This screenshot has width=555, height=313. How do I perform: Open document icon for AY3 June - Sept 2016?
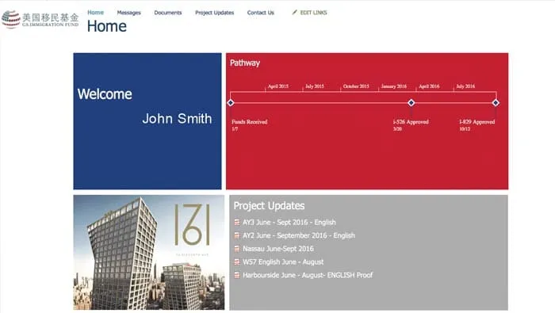(x=237, y=222)
